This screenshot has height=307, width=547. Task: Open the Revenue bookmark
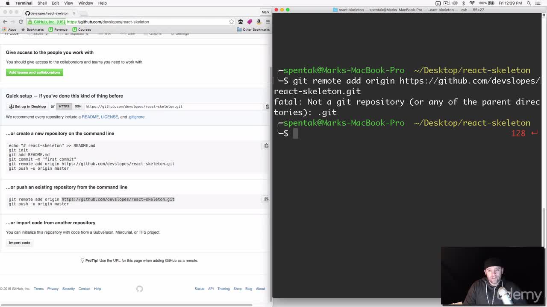point(58,29)
